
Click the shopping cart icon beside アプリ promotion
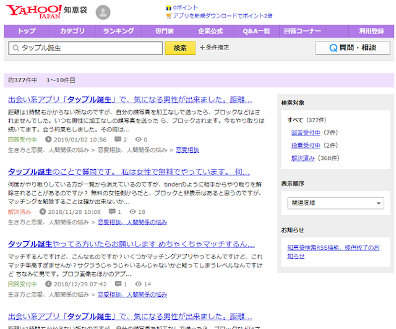(x=168, y=16)
